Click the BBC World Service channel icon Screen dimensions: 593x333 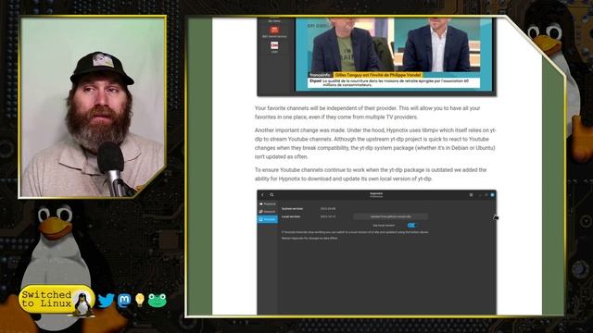pos(274,30)
